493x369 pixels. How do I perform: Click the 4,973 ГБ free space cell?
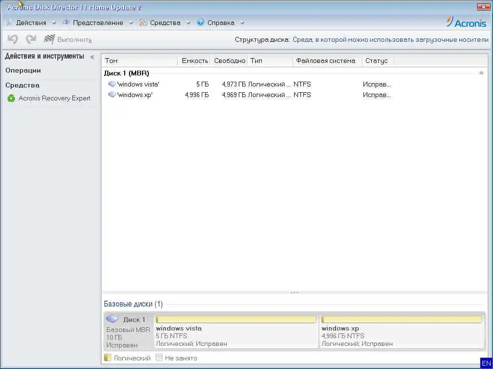tap(234, 84)
